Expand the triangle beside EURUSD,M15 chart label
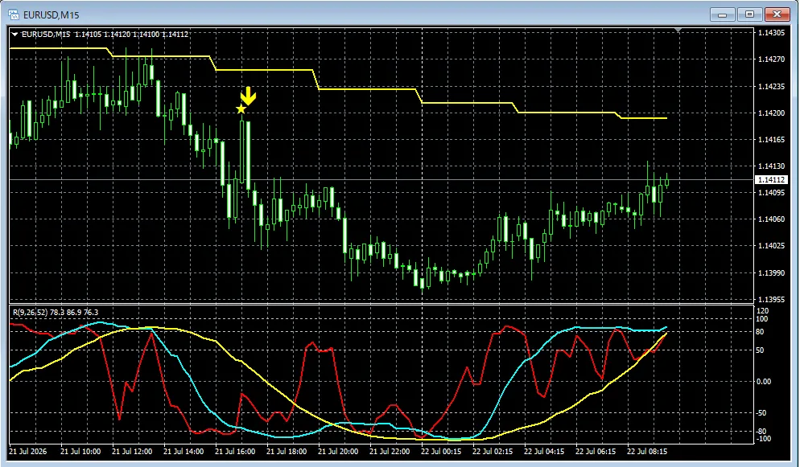The height and width of the screenshot is (467, 800). coord(14,35)
